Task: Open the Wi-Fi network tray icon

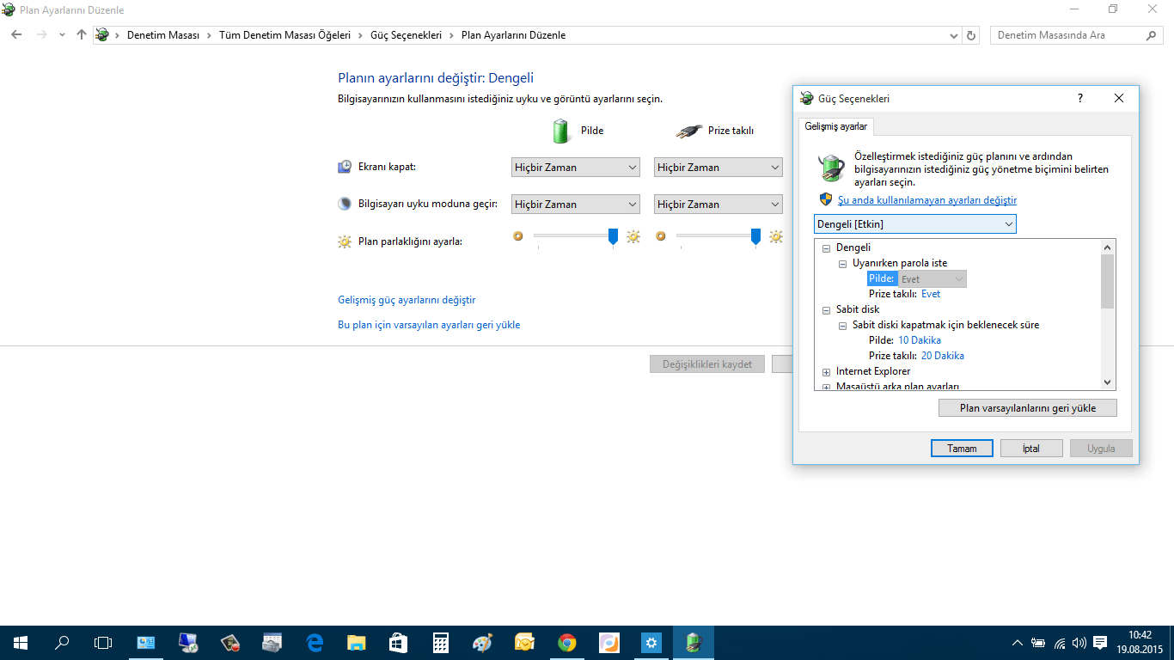Action: pyautogui.click(x=1060, y=643)
